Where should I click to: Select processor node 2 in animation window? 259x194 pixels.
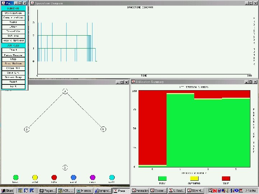[65, 168]
